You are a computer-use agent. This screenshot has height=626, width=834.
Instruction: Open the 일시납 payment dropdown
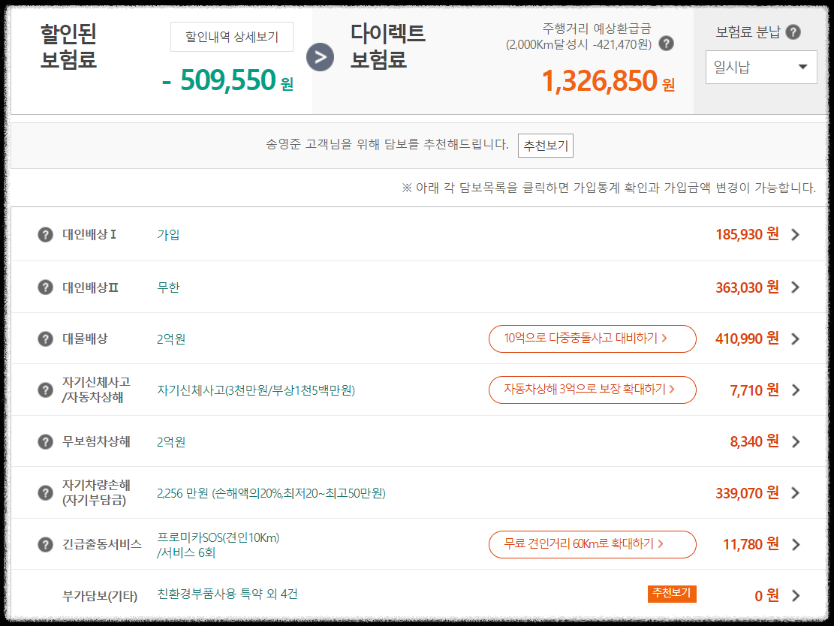click(760, 67)
